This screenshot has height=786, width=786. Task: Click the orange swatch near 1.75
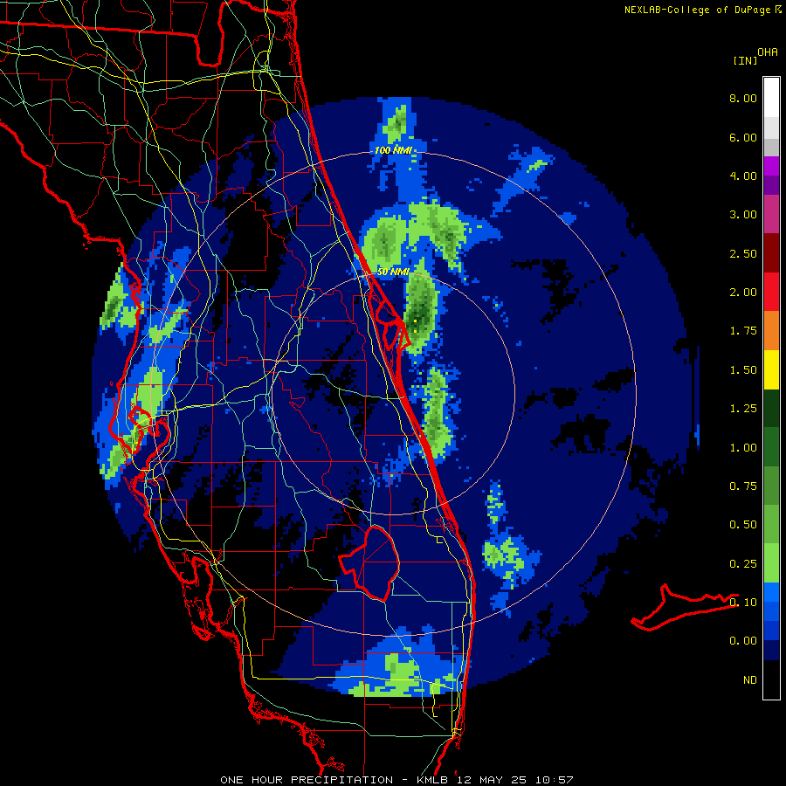click(771, 331)
